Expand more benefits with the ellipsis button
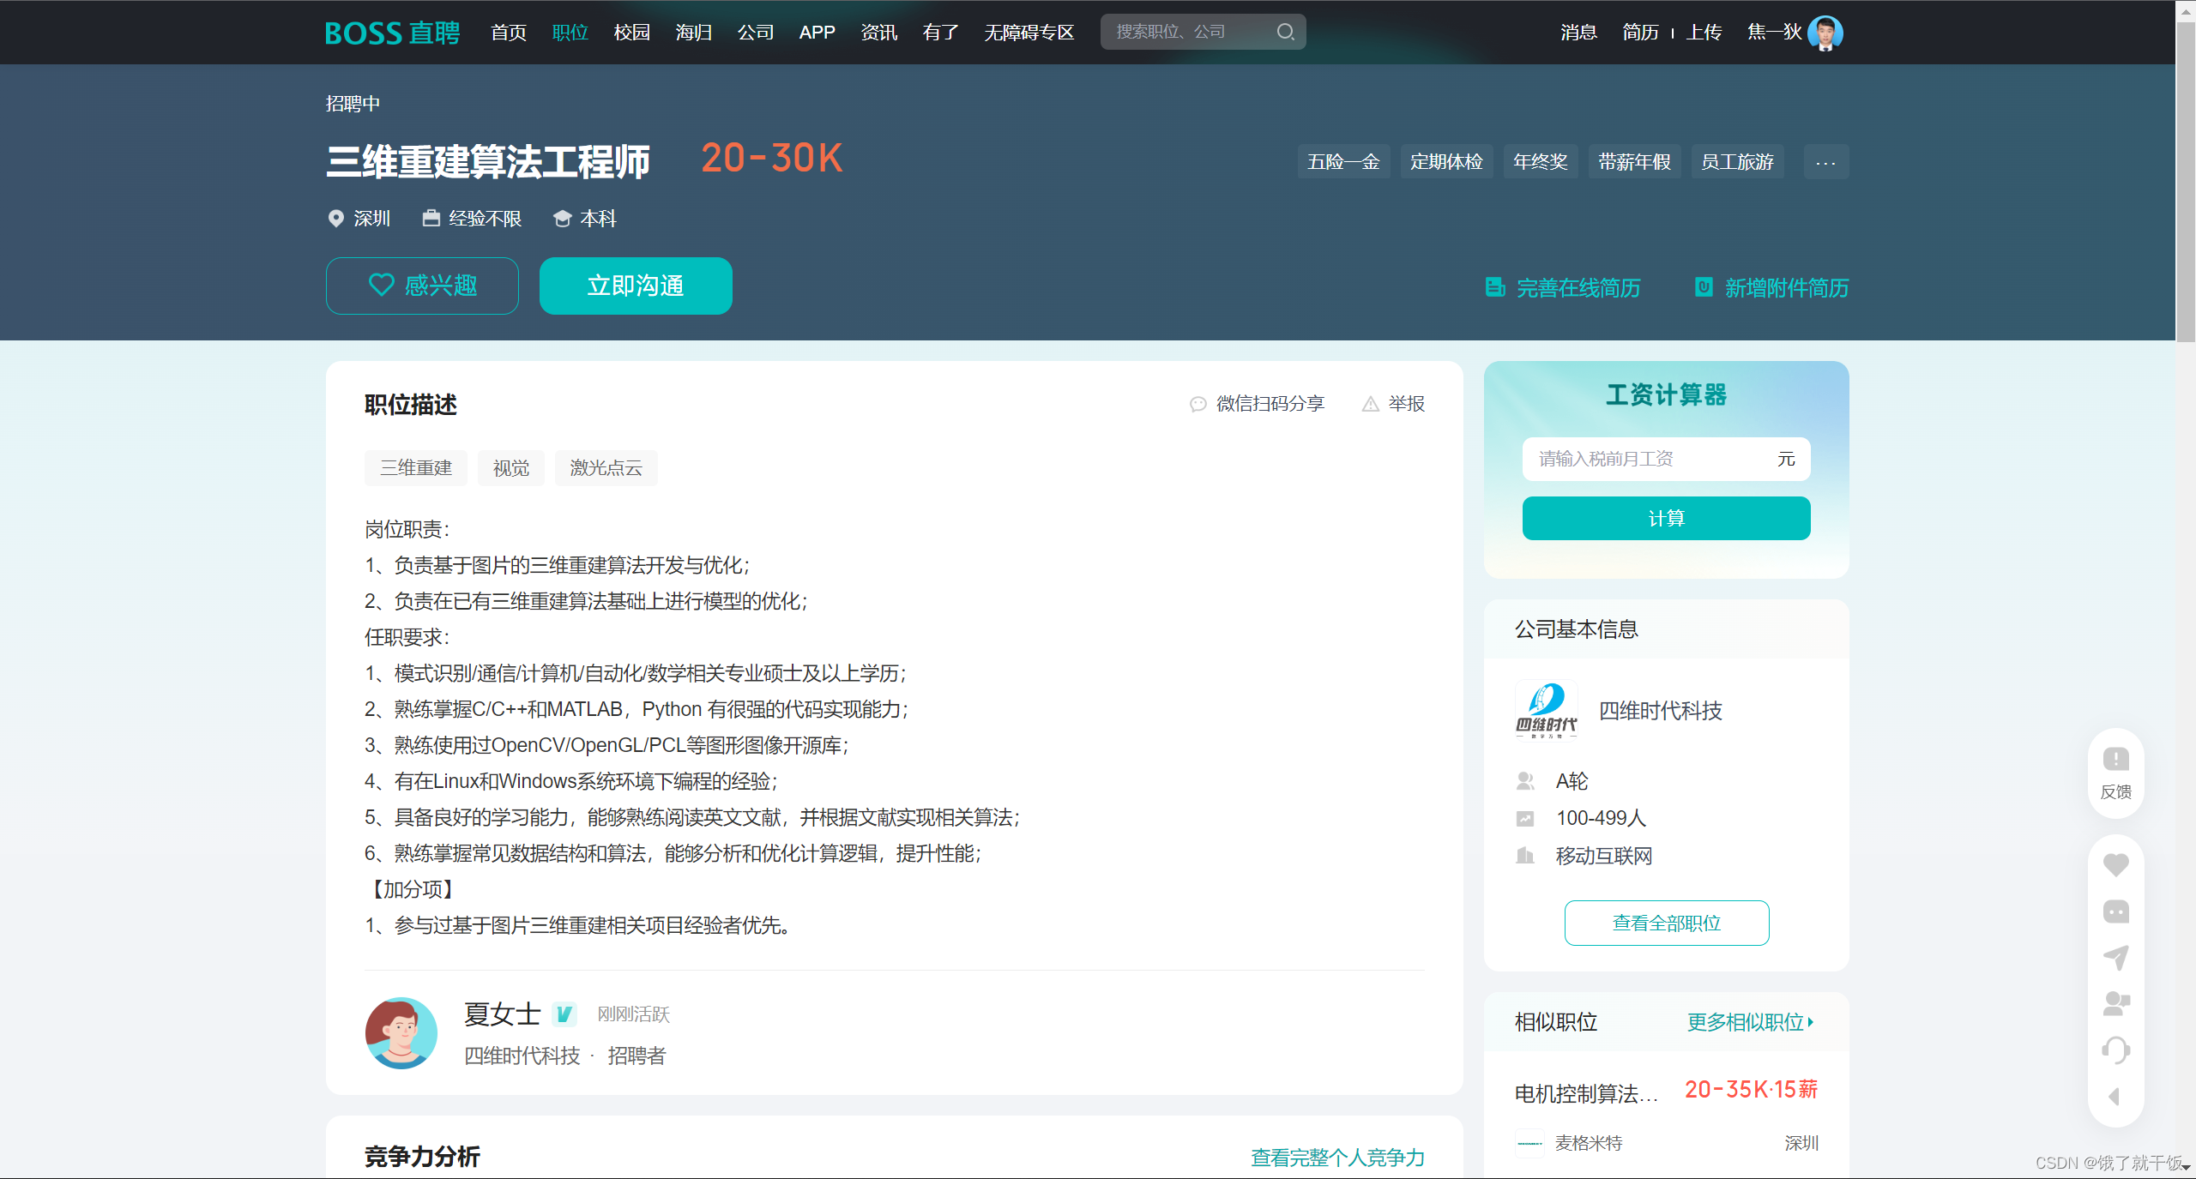The width and height of the screenshot is (2196, 1179). click(1825, 162)
